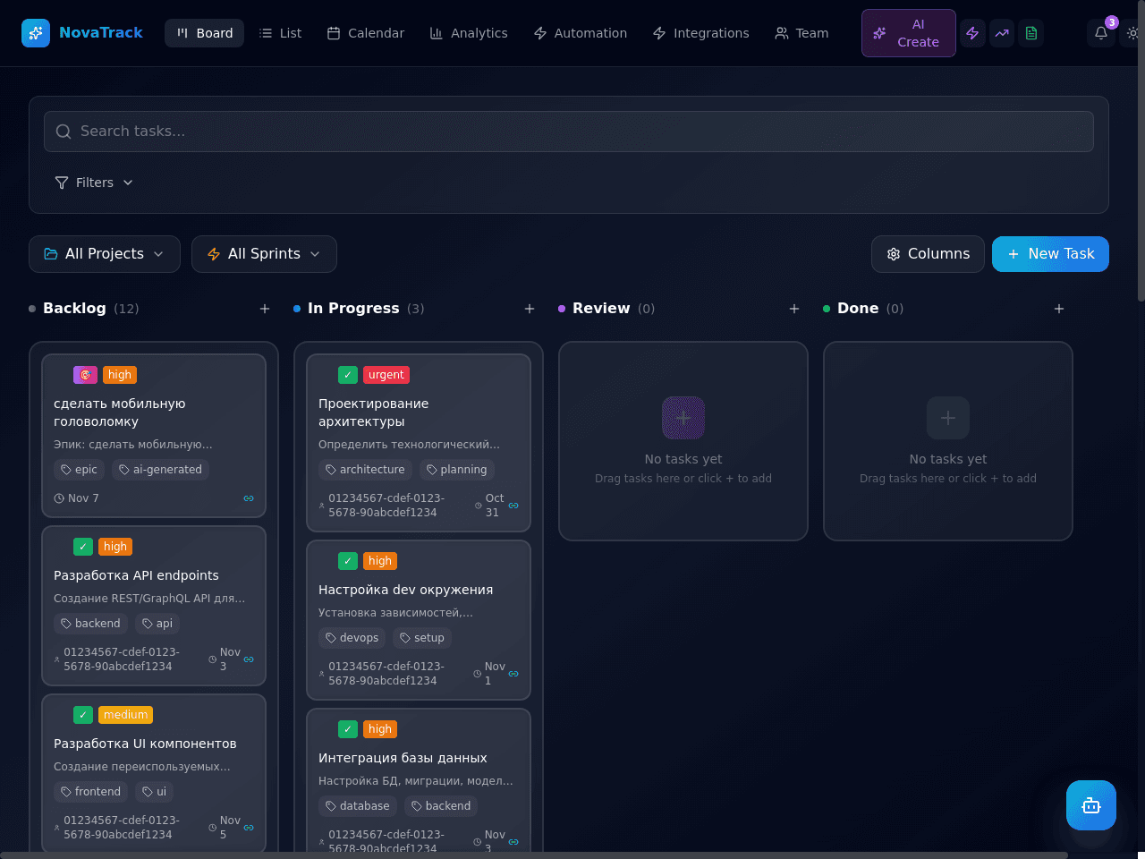The width and height of the screenshot is (1145, 859).
Task: Add a task to In Progress column
Action: 530,309
